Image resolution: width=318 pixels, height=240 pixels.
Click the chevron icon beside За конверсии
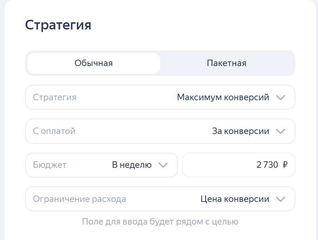click(280, 131)
